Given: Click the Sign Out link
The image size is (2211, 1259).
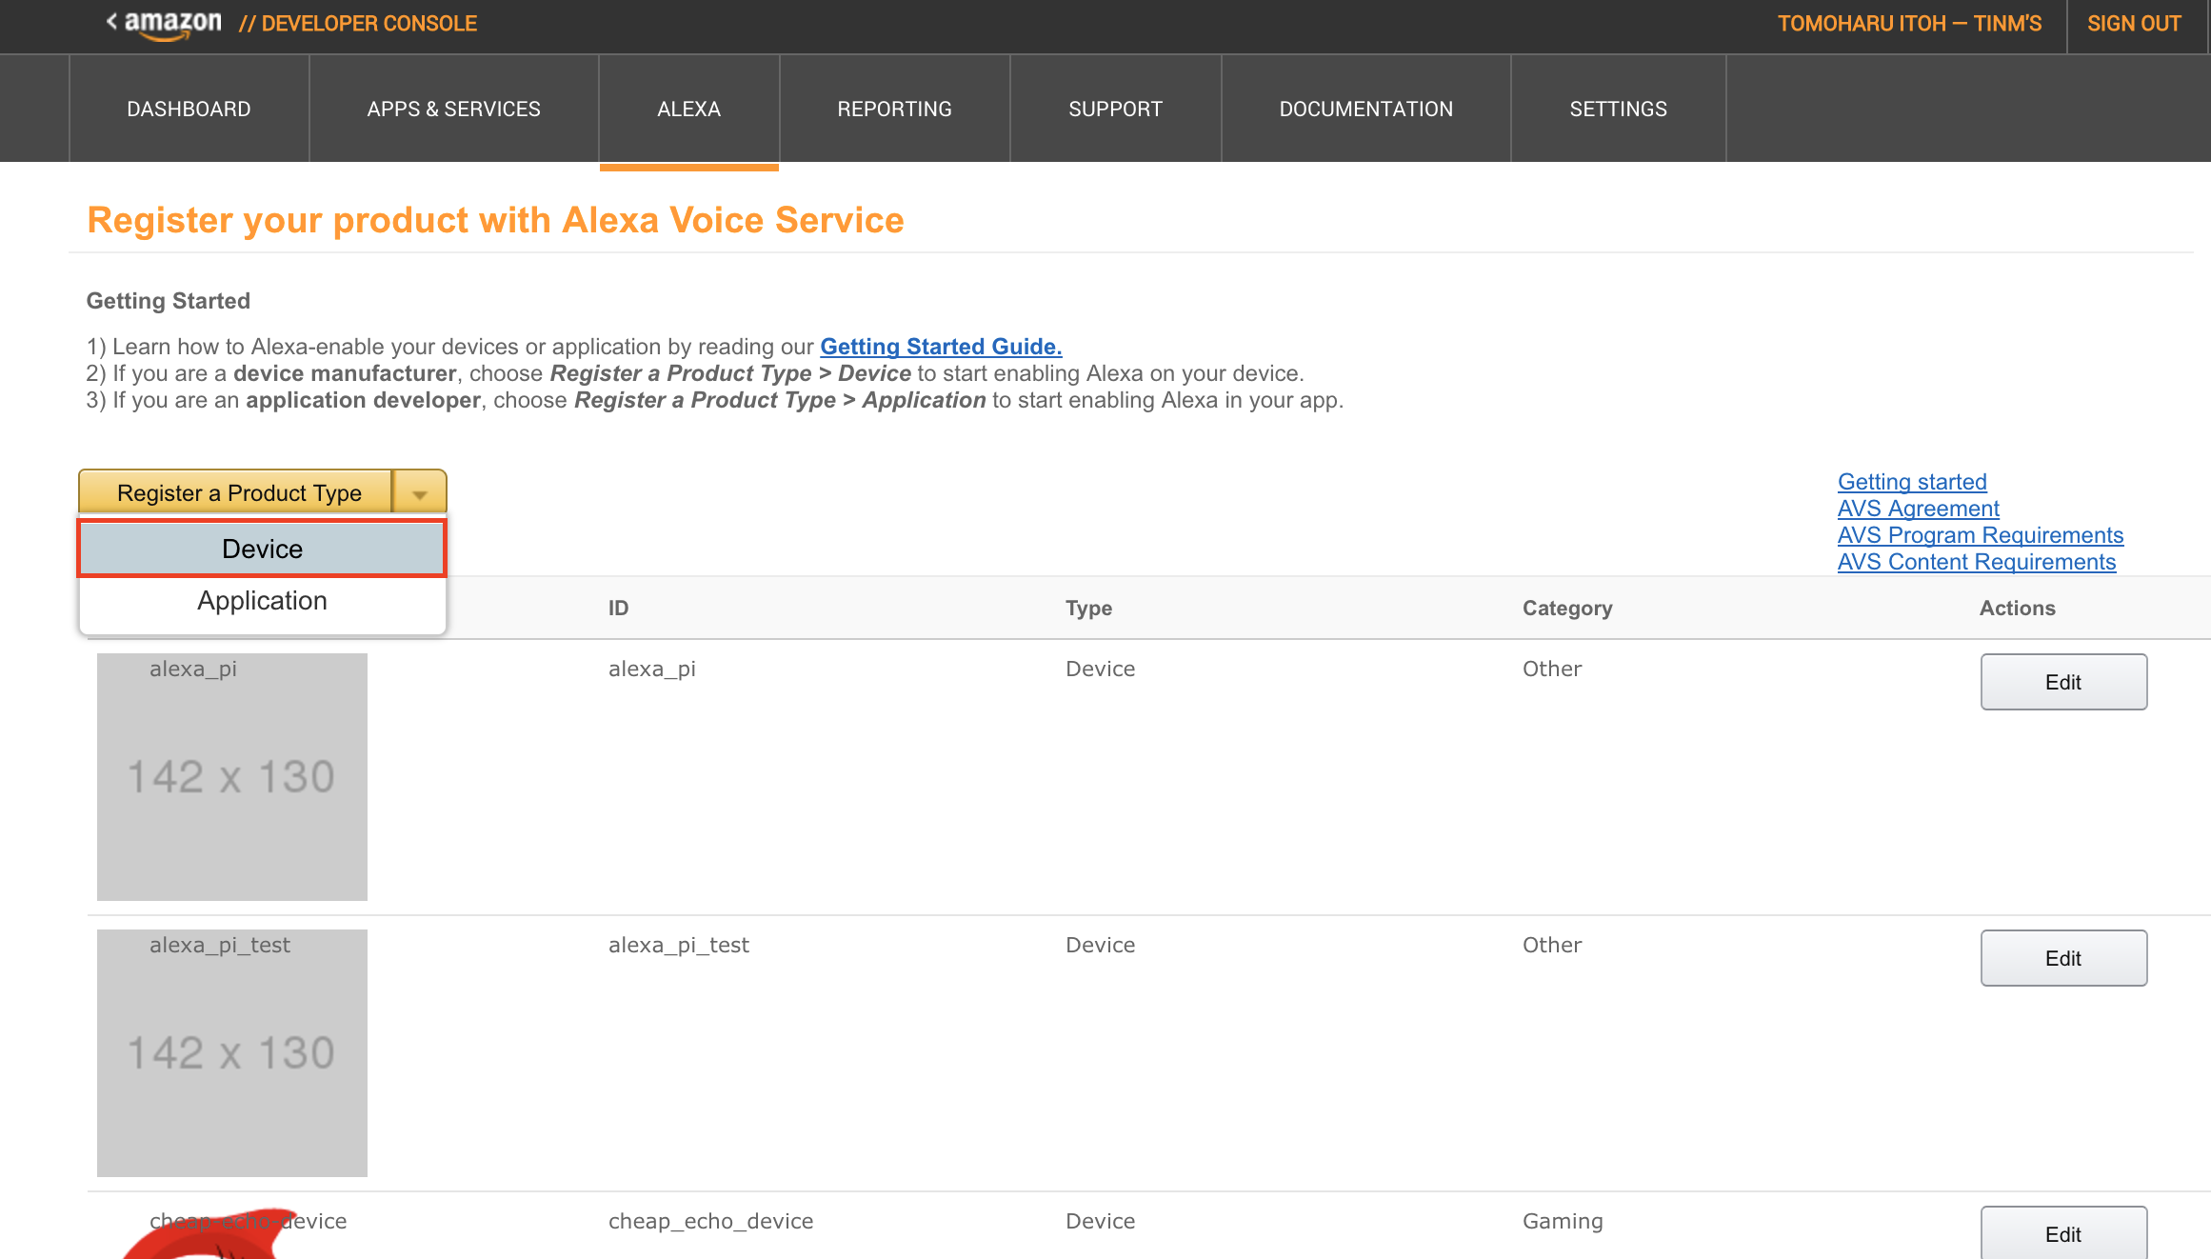Looking at the screenshot, I should pos(2134,24).
